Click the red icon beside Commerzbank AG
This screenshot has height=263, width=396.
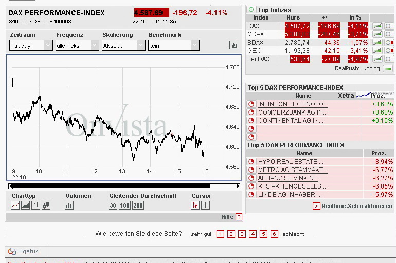coord(251,112)
